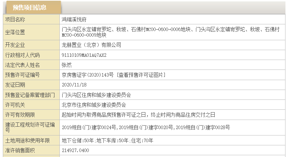Screen dimensions: 289x157
Task: Select the sales area 214927.0400
Action: click(75, 150)
